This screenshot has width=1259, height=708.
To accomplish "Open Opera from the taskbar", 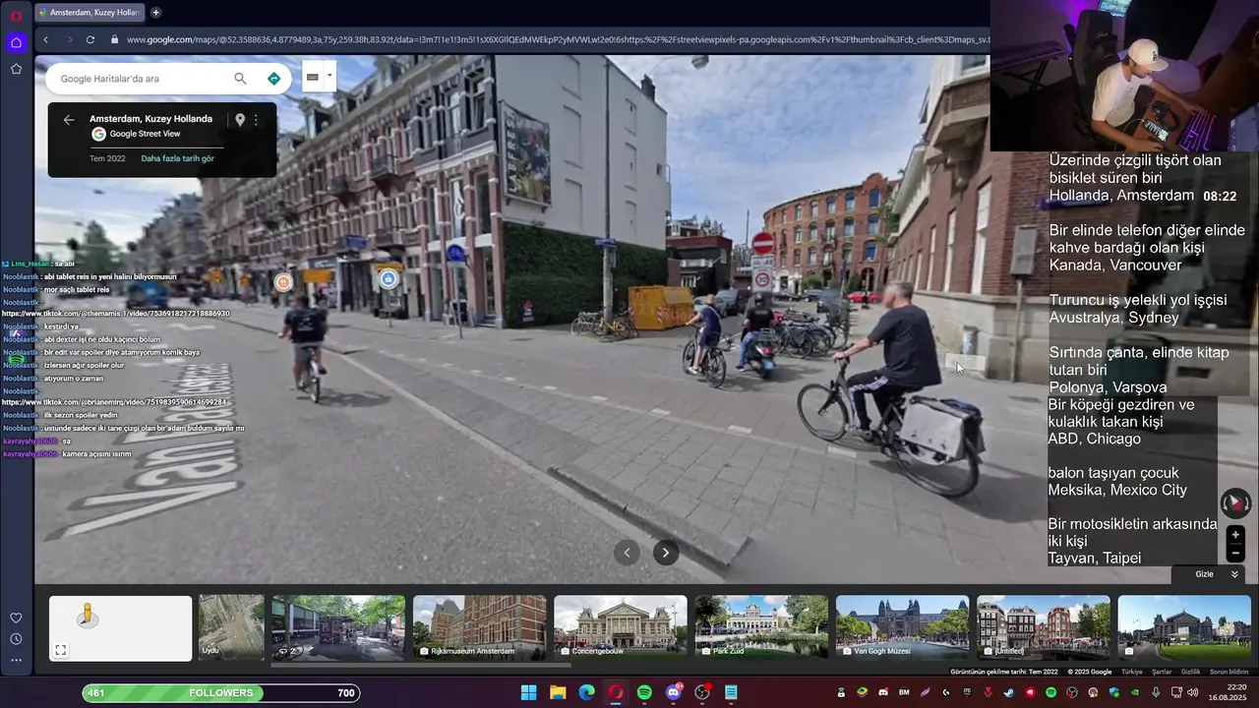I will pyautogui.click(x=616, y=692).
